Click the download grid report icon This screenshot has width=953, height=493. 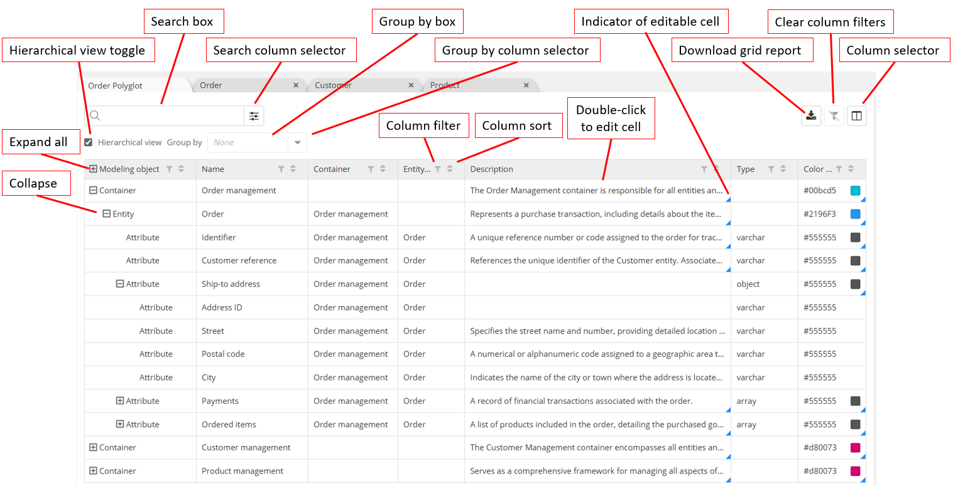[x=811, y=115]
